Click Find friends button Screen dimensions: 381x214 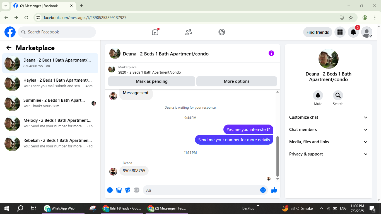[x=318, y=32]
